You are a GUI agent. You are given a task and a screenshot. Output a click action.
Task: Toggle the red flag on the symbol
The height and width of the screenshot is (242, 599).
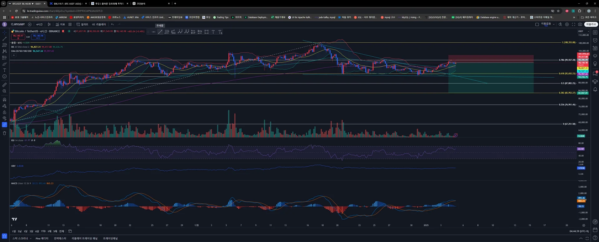[63, 31]
